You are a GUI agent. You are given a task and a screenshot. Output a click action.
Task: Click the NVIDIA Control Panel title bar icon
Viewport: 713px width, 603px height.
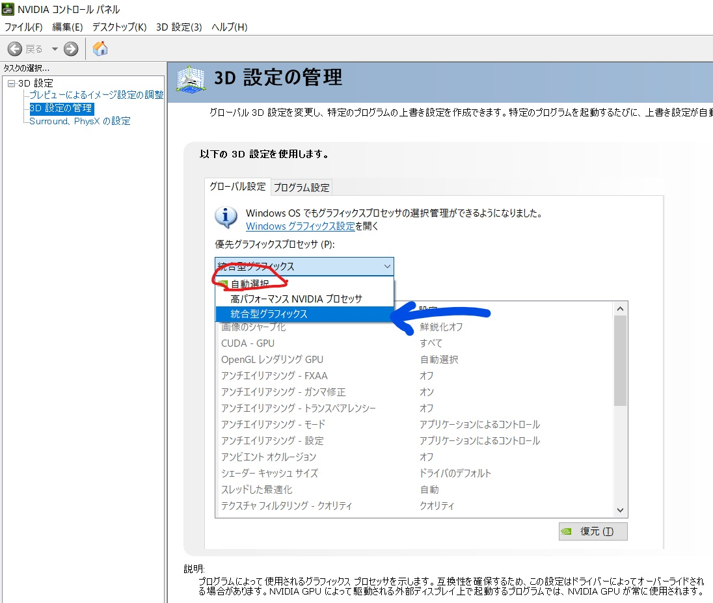click(x=8, y=9)
